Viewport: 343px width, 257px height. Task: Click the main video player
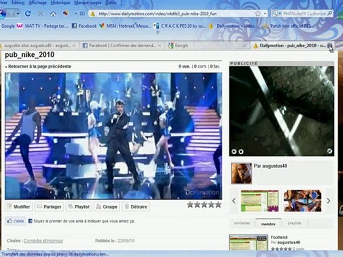tap(113, 136)
